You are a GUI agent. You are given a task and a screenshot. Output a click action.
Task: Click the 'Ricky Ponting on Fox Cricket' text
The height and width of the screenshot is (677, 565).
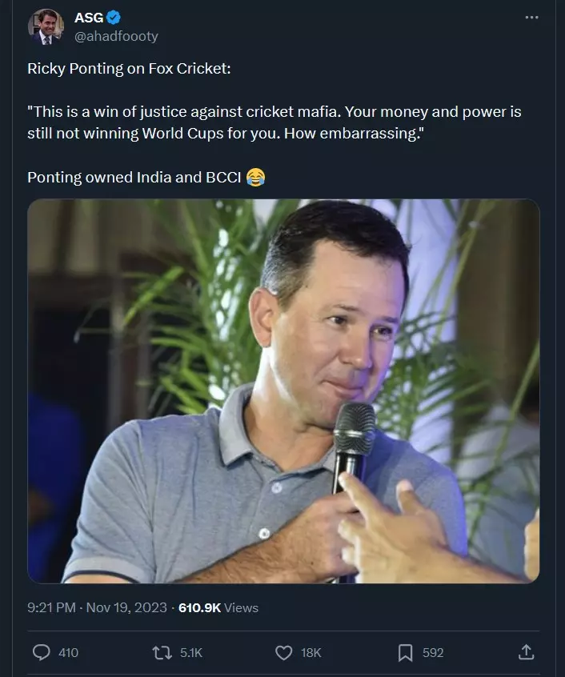pos(129,69)
